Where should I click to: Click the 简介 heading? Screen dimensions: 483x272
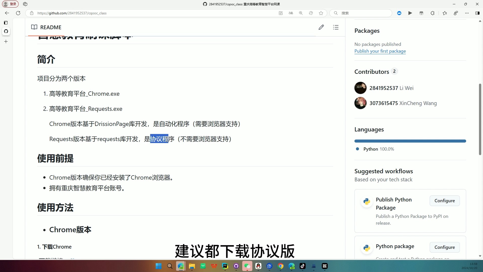pos(46,60)
